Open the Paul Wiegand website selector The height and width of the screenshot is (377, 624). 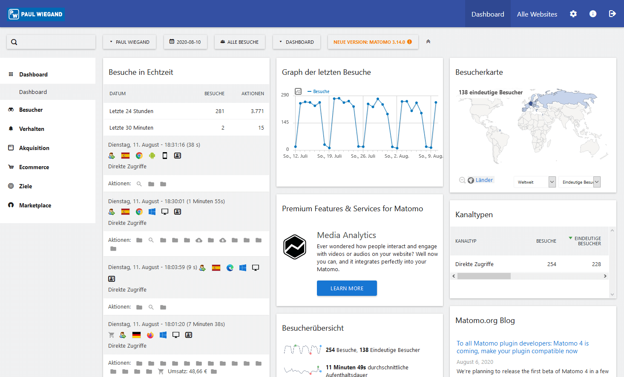click(x=129, y=42)
